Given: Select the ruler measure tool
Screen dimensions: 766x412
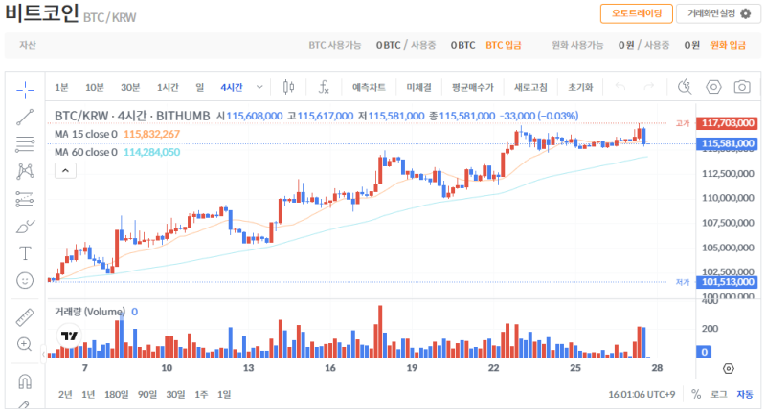Looking at the screenshot, I should 25,317.
